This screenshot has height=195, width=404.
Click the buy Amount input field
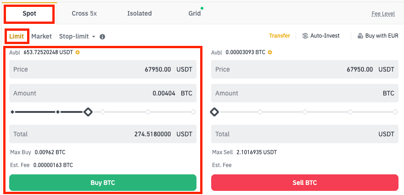[103, 93]
